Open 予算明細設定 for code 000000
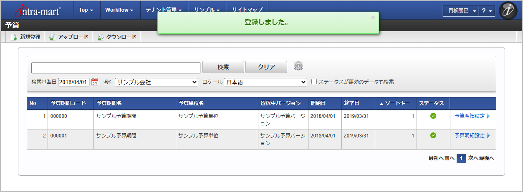 (x=470, y=116)
